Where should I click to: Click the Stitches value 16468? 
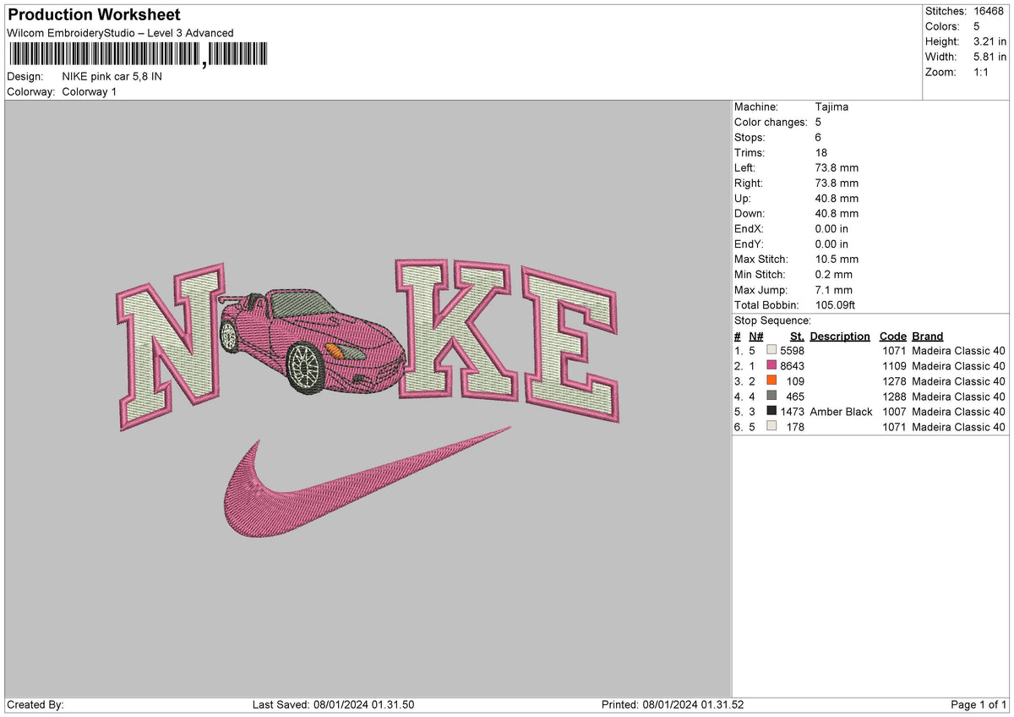click(x=990, y=11)
